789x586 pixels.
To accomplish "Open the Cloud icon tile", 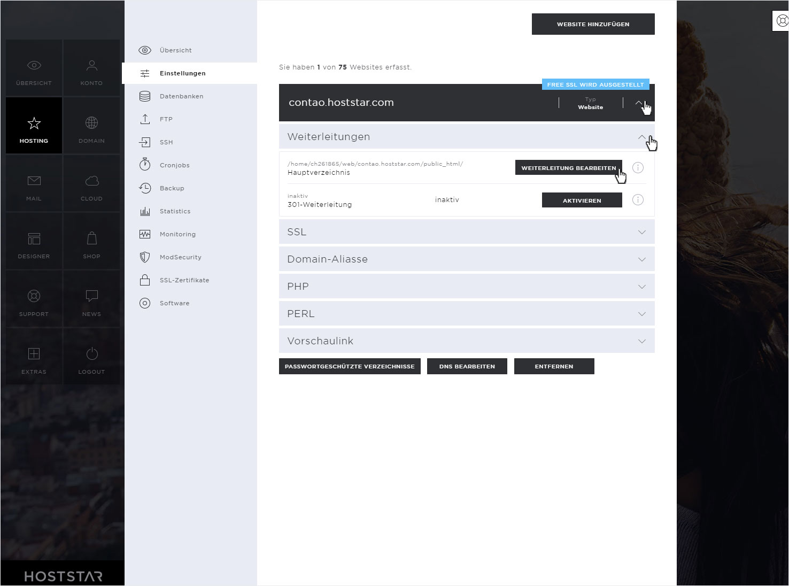I will coord(91,183).
